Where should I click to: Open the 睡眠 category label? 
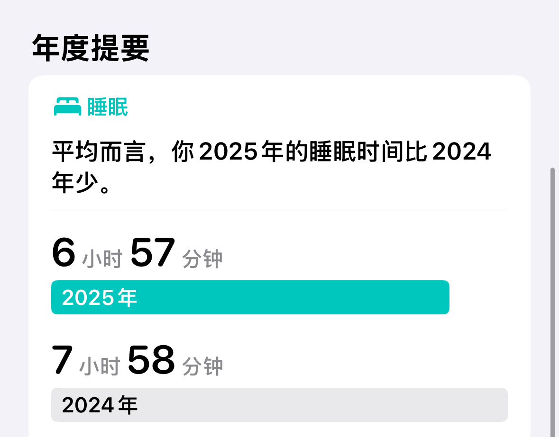[x=107, y=107]
